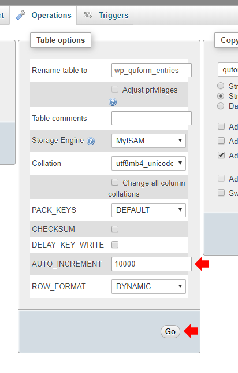Toggle the Sw... checkbox in Copy panel

point(221,193)
